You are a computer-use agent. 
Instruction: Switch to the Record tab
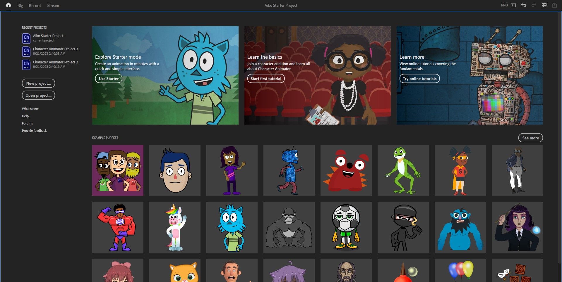[x=35, y=6]
